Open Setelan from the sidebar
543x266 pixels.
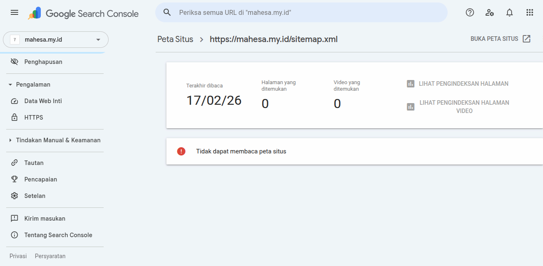35,196
